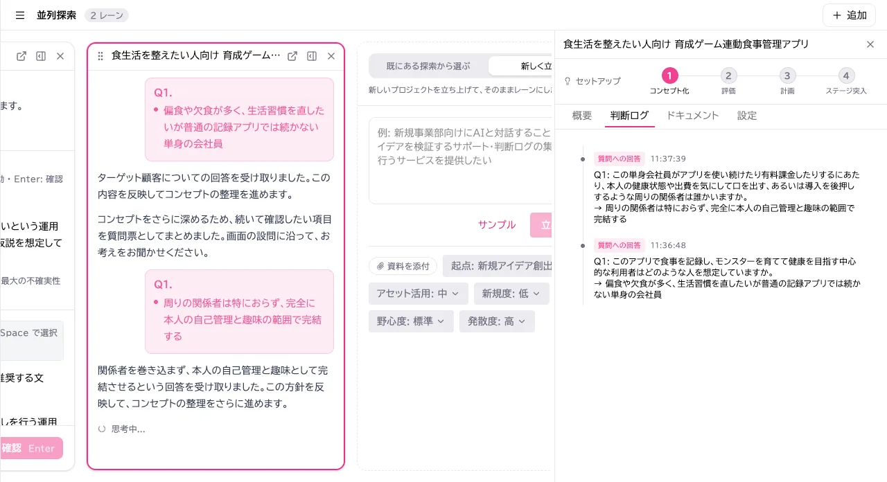
Task: Click the Space で選択 box in left lane
Action: point(31,340)
